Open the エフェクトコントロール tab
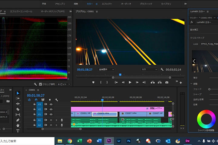The image size is (218, 145). (x=21, y=11)
